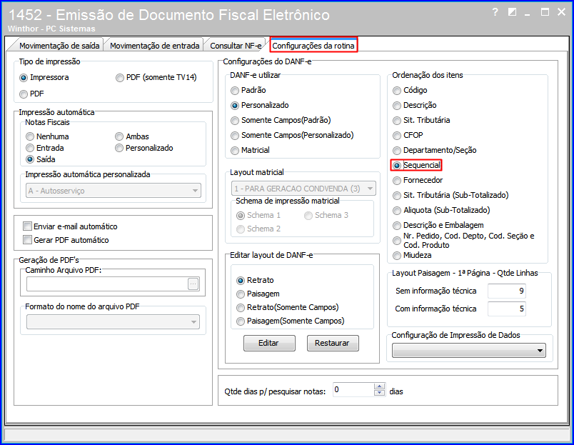Open the Consultar NF-e tab
Screen dimensions: 574x445
click(x=236, y=46)
